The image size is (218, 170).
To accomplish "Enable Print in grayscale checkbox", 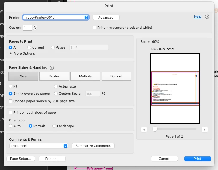I will coord(94,28).
